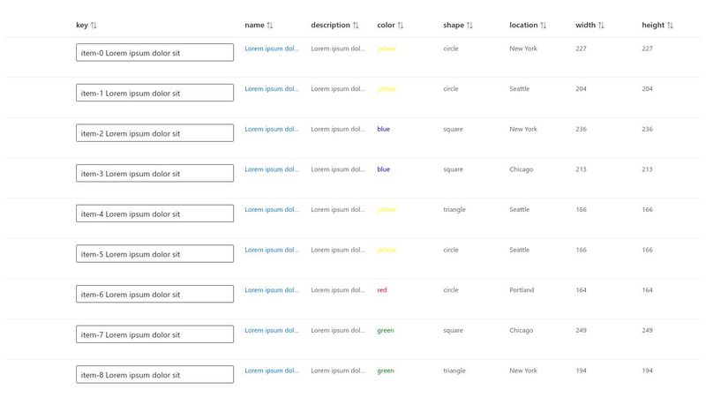Click red color text in item-6 row
The image size is (706, 397).
tap(382, 290)
